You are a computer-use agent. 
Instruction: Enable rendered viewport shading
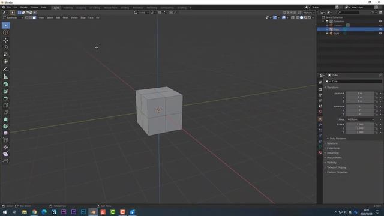coord(310,17)
